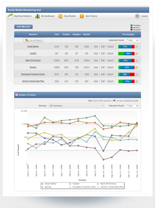The width and height of the screenshot is (155, 208).
Task: Open the chart's Selection Period 7 days dropdown
Action: (132, 106)
